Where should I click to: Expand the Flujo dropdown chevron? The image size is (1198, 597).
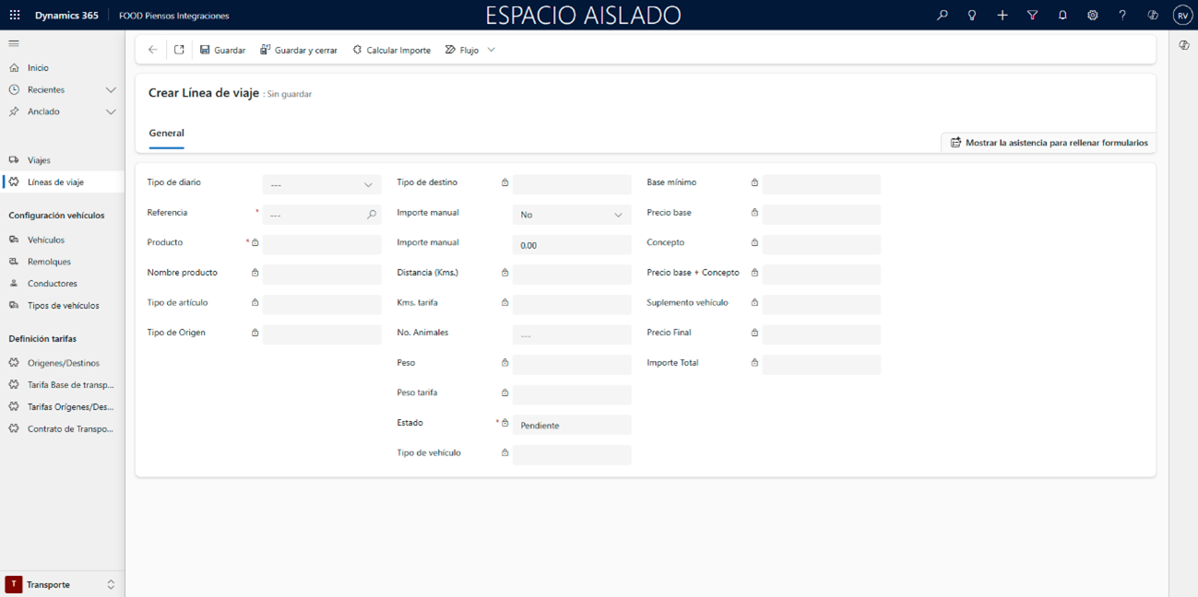pyautogui.click(x=492, y=50)
